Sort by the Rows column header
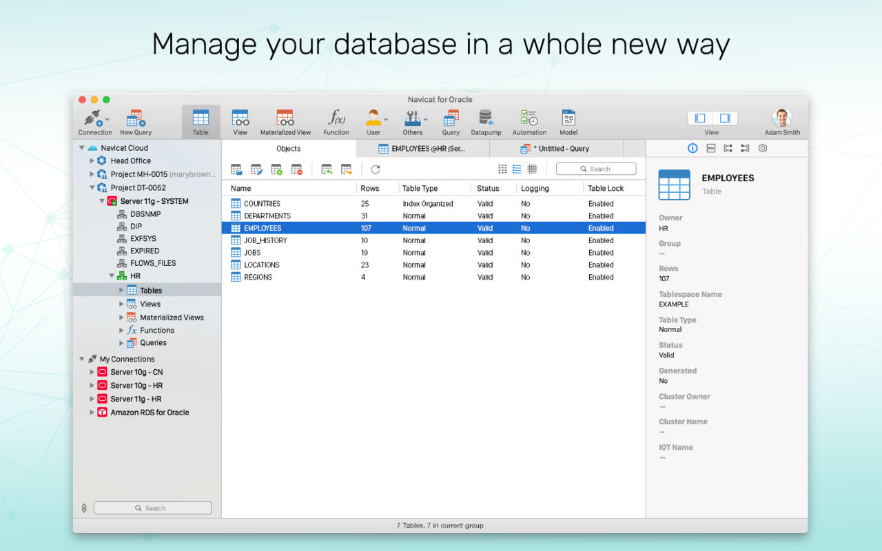This screenshot has height=551, width=882. 377,188
